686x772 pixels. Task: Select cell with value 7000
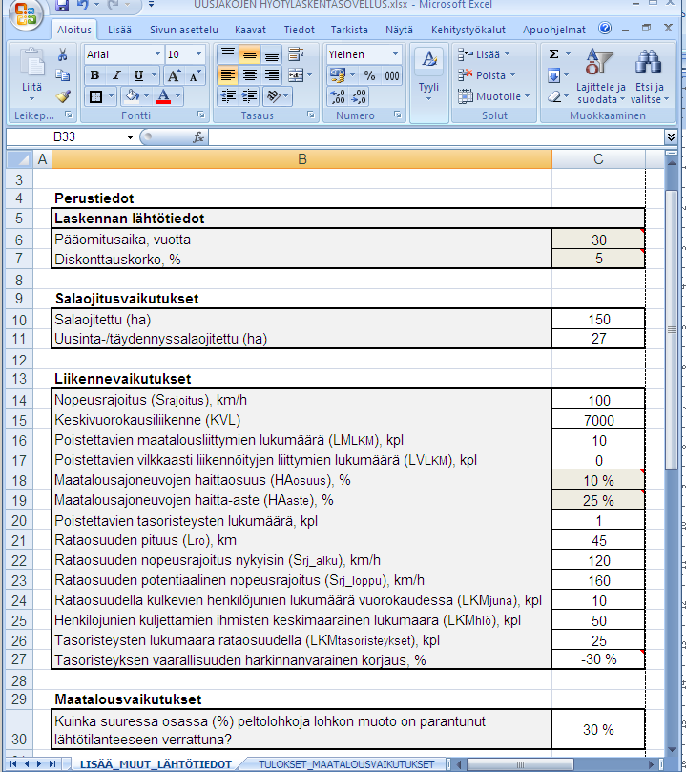click(x=598, y=420)
